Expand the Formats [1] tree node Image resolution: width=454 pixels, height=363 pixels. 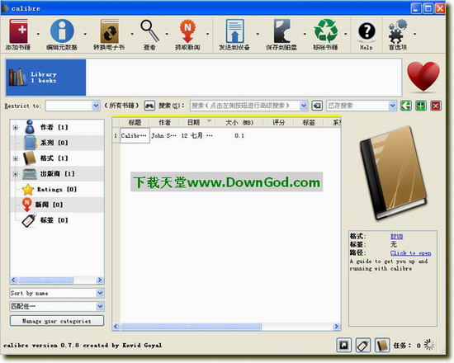pos(16,158)
